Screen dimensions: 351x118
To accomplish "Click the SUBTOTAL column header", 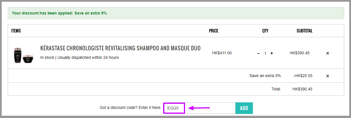I will point(305,31).
